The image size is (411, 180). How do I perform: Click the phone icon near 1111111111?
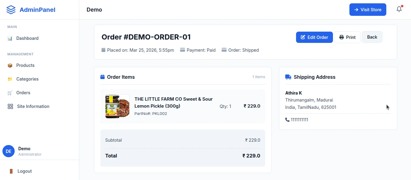coord(287,119)
